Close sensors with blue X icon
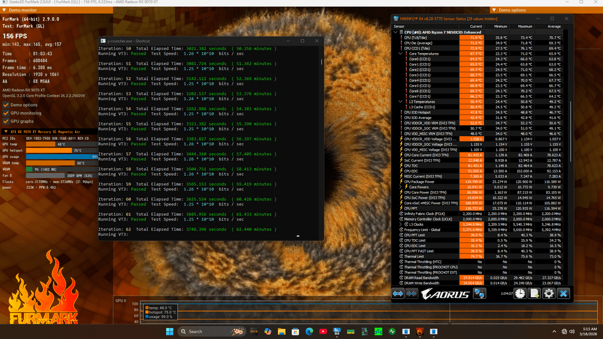The image size is (603, 339). click(564, 293)
